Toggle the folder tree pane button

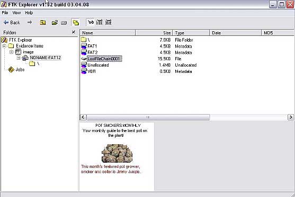point(76,23)
